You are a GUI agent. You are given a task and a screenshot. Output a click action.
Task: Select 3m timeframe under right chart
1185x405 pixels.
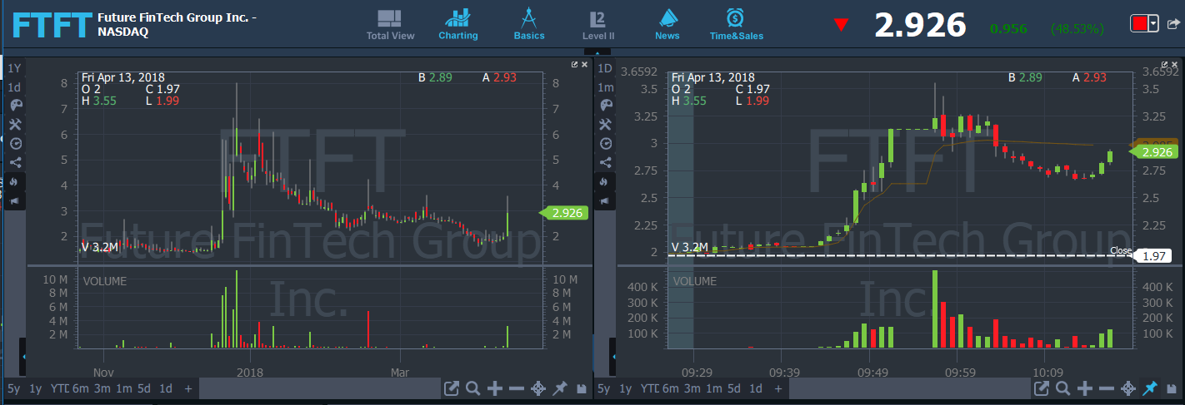point(692,388)
